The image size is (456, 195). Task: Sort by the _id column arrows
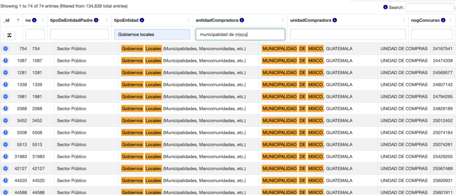(x=18, y=20)
